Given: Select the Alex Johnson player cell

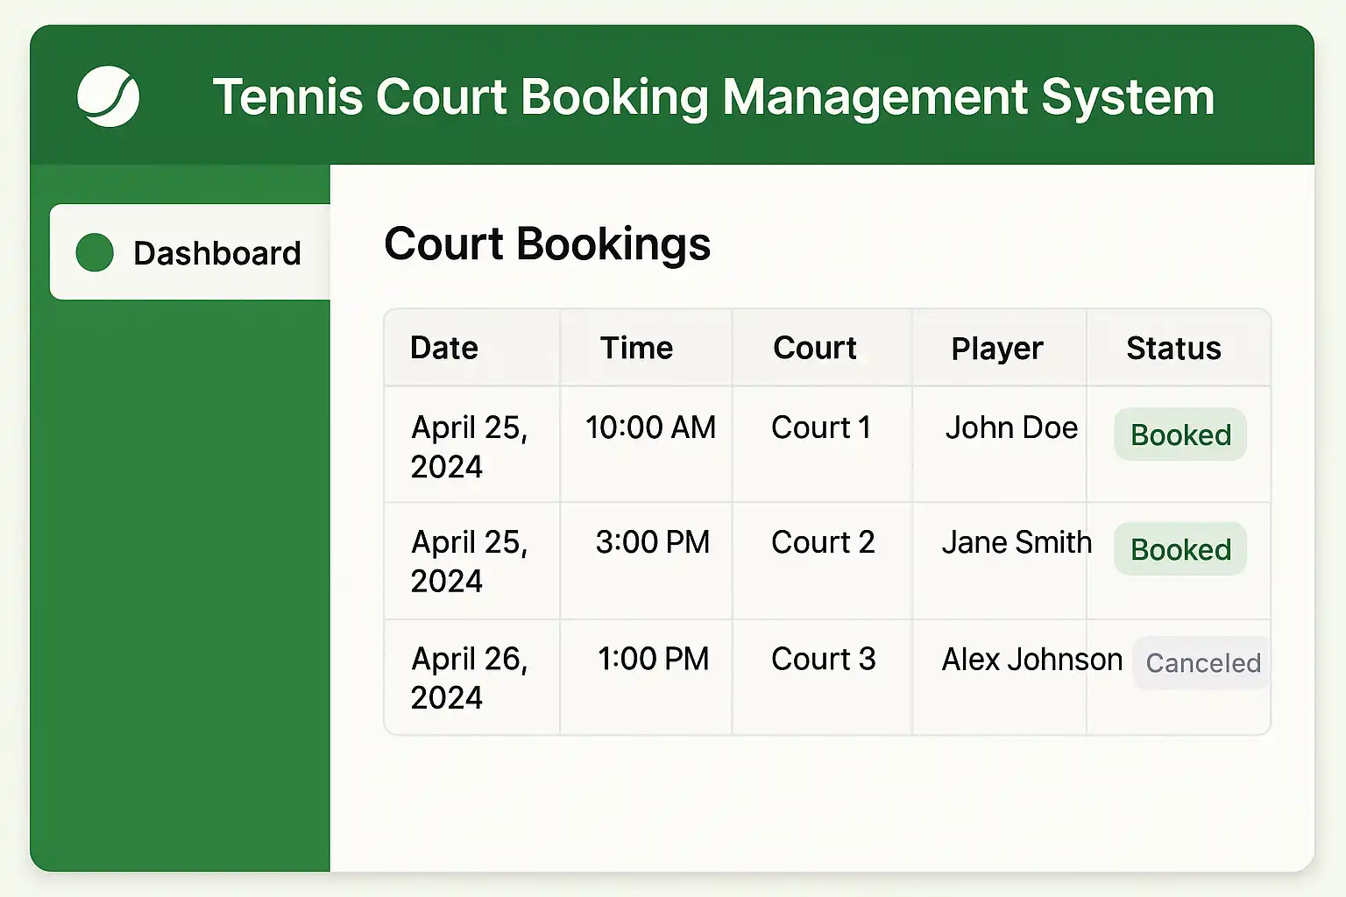Looking at the screenshot, I should coord(1031,659).
